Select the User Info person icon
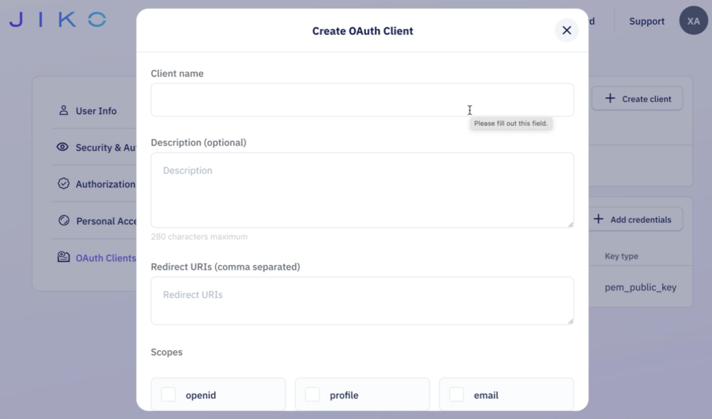This screenshot has height=419, width=712. pyautogui.click(x=63, y=110)
